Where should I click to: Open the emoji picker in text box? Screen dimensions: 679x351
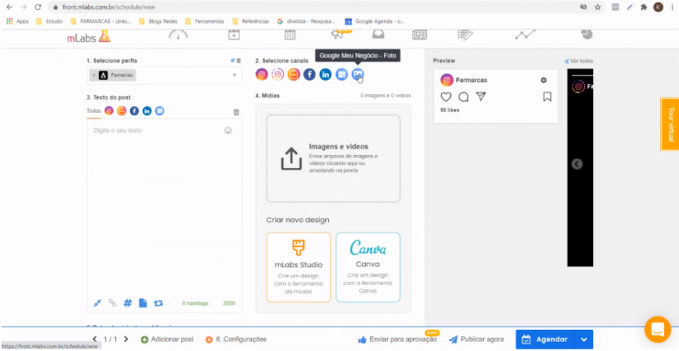pyautogui.click(x=228, y=130)
